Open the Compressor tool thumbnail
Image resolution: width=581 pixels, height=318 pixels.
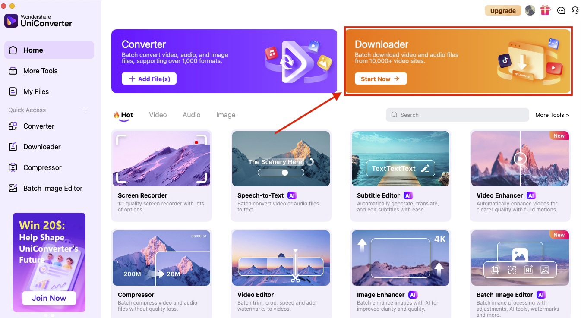161,258
